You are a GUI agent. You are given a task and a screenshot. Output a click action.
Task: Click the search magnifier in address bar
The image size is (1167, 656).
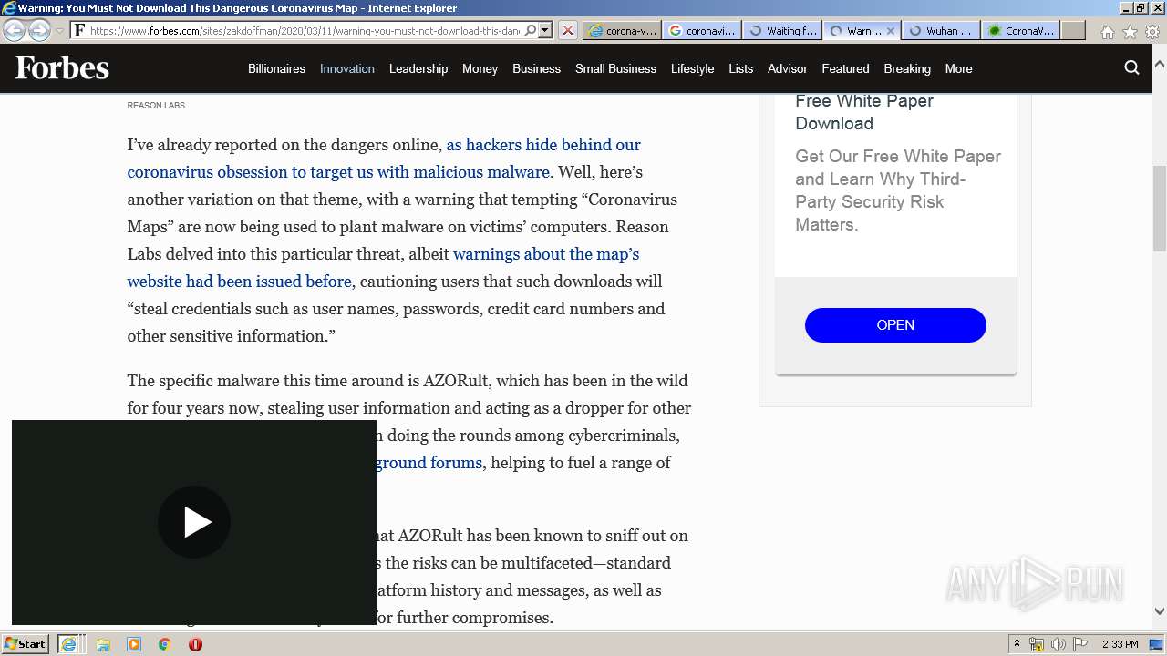pyautogui.click(x=531, y=30)
